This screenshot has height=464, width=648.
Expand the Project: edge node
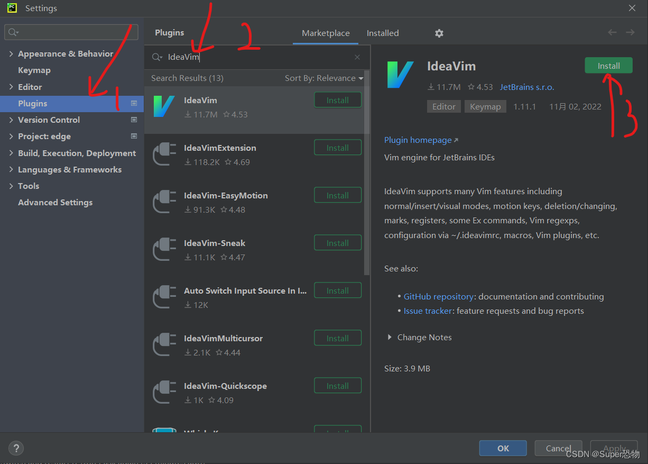click(x=11, y=137)
